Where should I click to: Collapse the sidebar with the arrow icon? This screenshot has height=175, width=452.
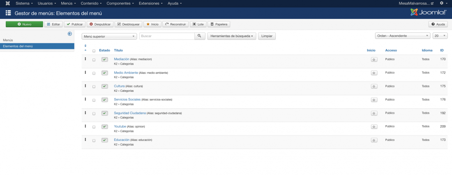(70, 34)
